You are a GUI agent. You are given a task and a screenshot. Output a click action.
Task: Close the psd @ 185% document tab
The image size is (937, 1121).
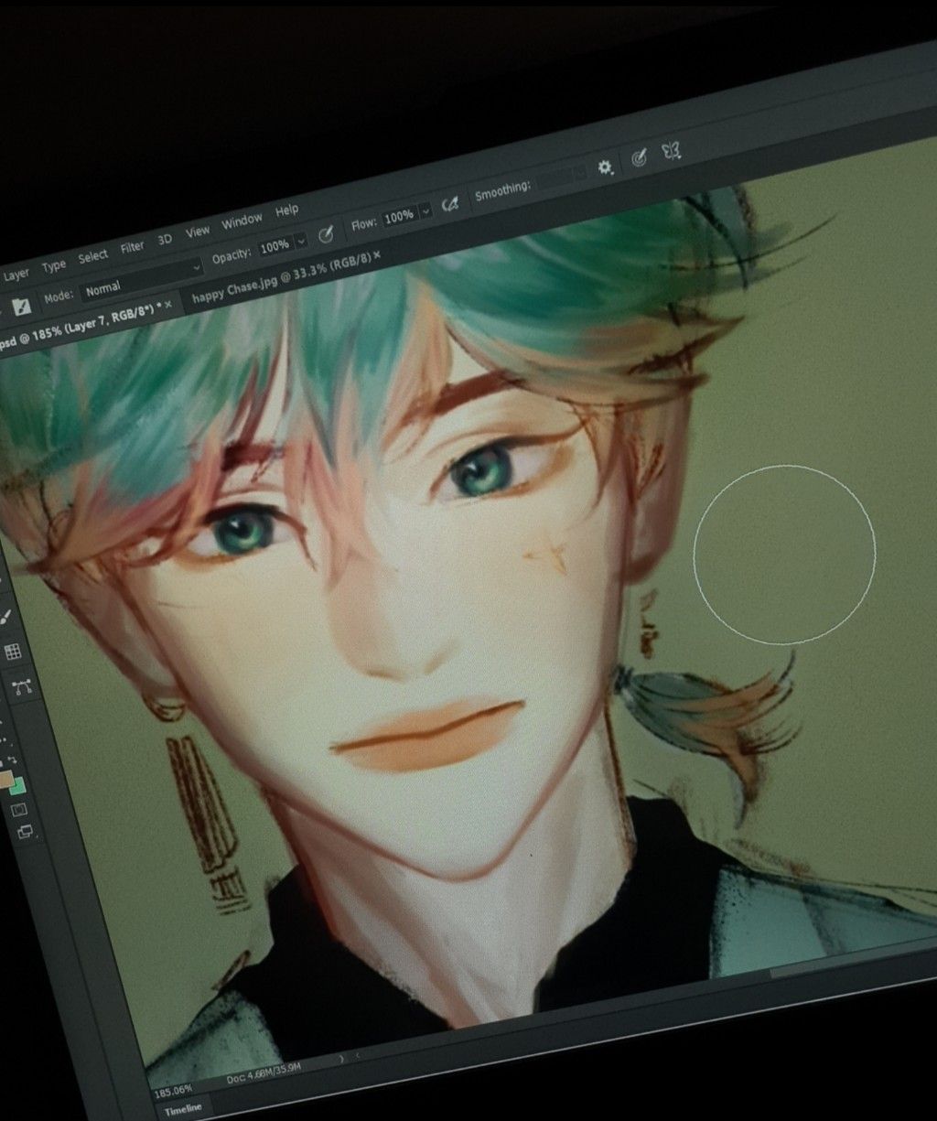(167, 303)
